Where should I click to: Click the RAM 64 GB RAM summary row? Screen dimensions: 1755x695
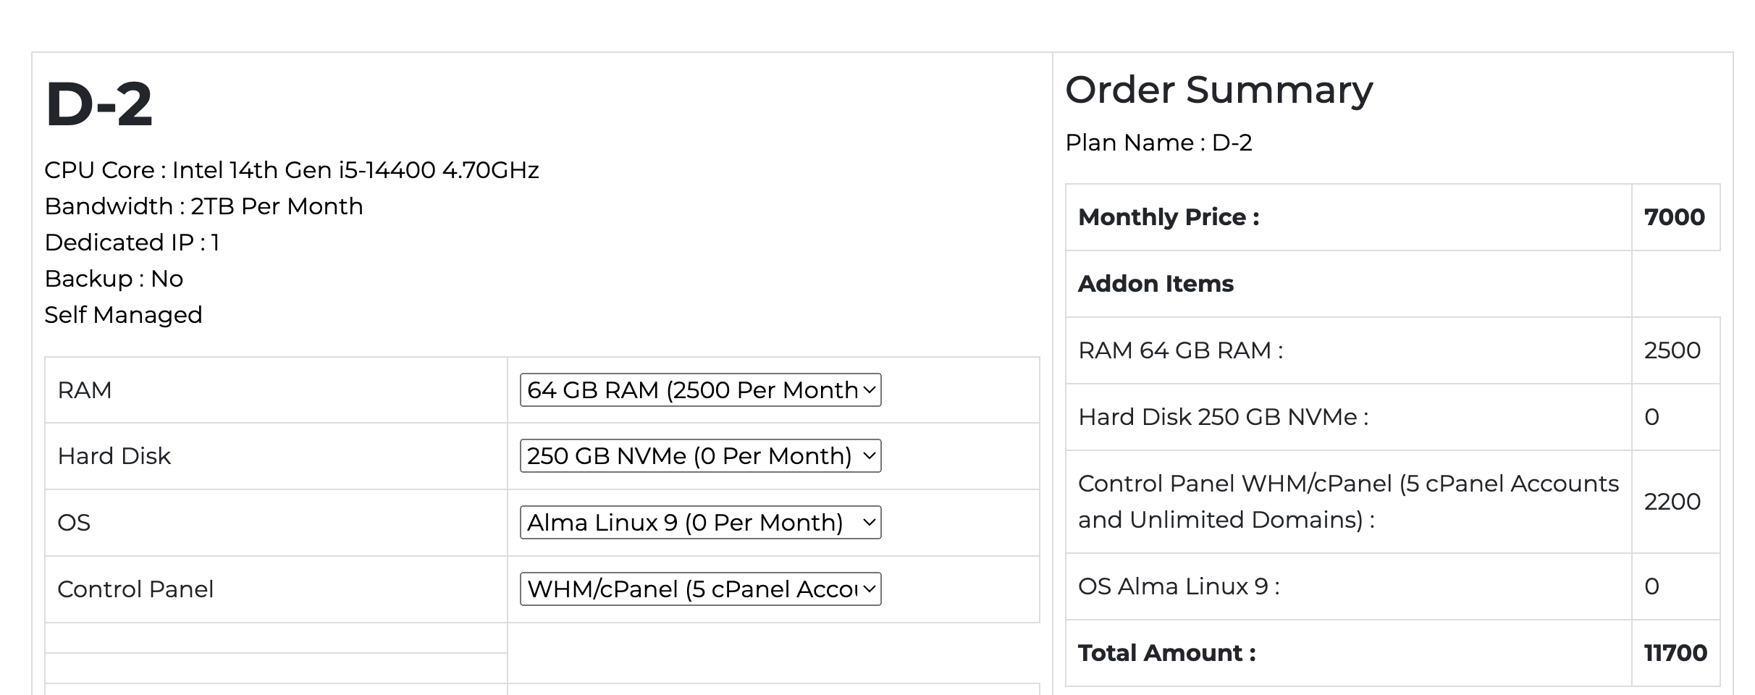1180,350
